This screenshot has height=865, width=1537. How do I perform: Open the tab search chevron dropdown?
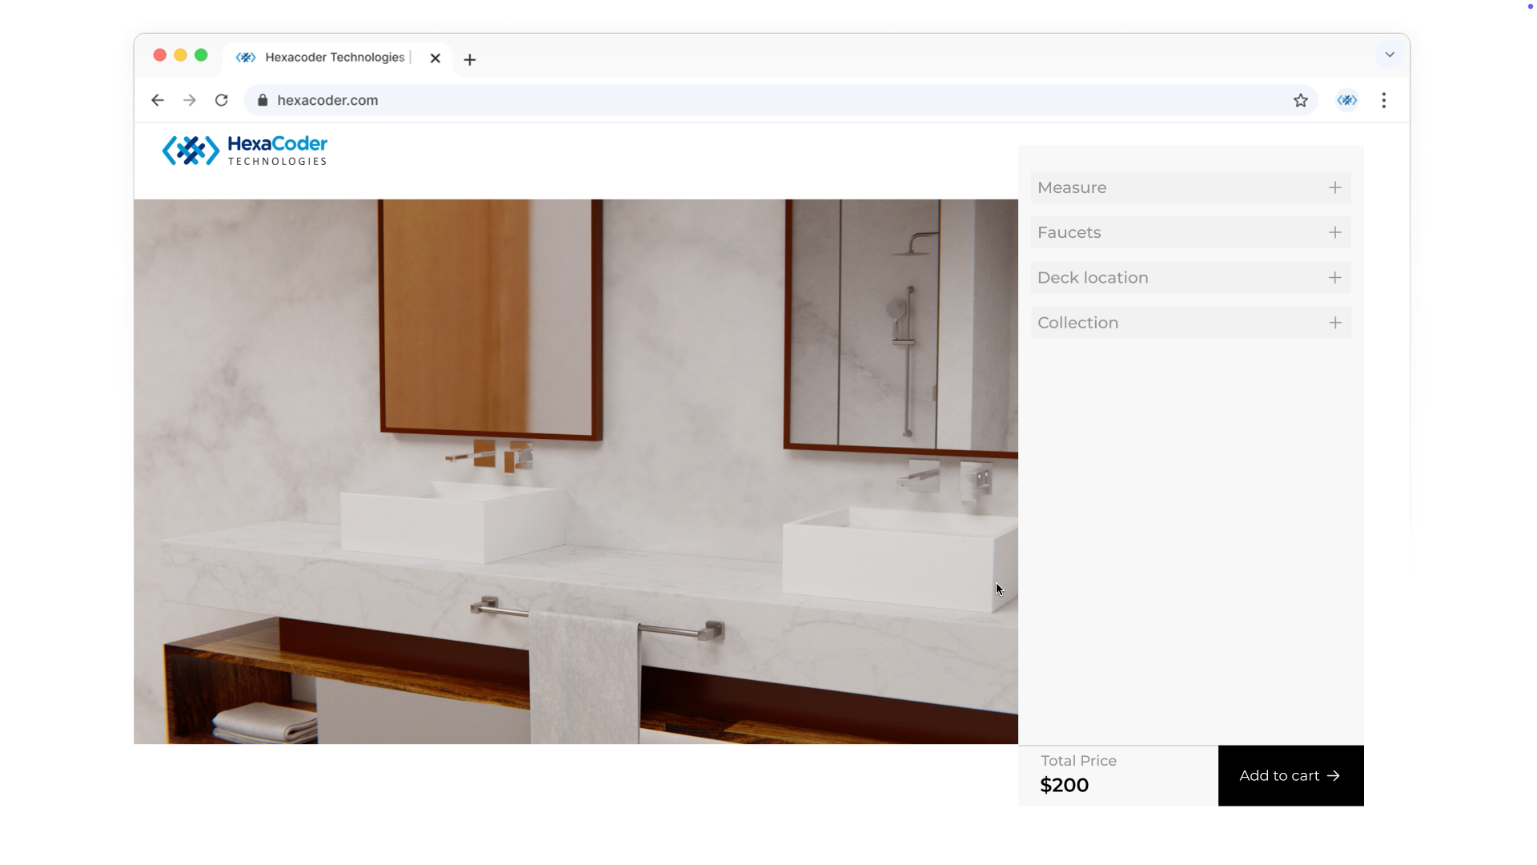1390,54
